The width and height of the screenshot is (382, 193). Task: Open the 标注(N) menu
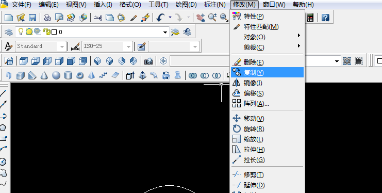coord(214,5)
